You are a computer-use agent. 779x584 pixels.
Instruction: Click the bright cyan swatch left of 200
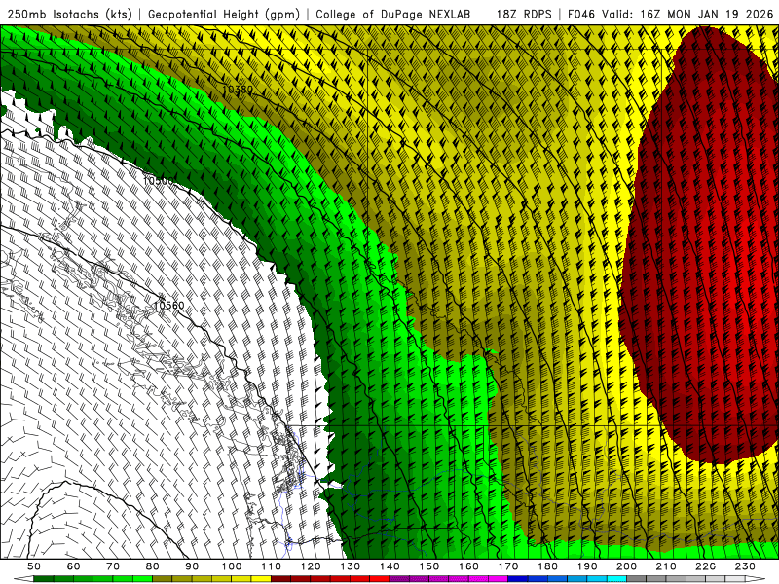click(x=616, y=579)
